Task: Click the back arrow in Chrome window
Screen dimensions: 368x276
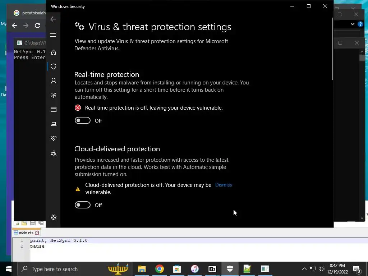Action: click(x=14, y=26)
